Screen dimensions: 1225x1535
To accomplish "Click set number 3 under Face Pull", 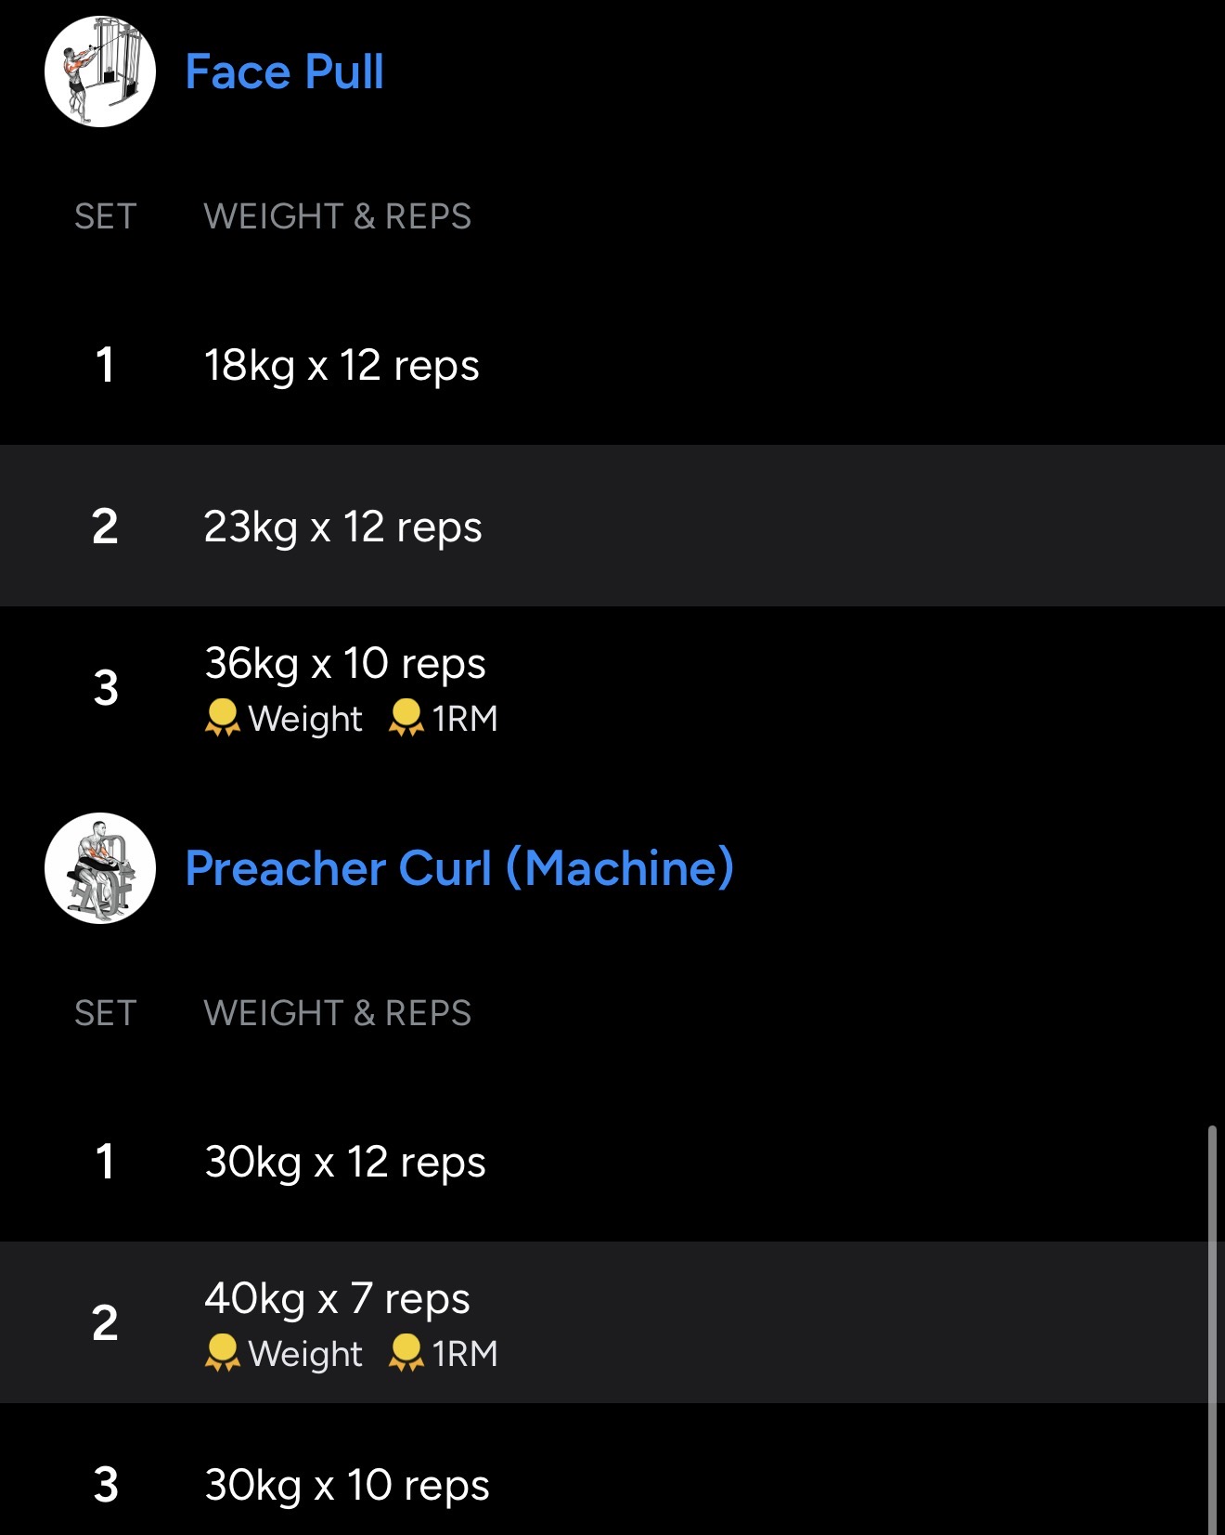I will tap(106, 688).
